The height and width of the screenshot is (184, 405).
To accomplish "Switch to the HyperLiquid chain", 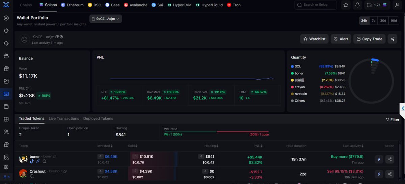I will [x=210, y=5].
